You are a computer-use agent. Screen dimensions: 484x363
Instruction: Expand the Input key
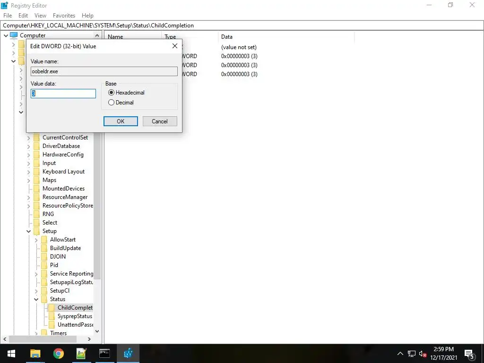point(29,163)
